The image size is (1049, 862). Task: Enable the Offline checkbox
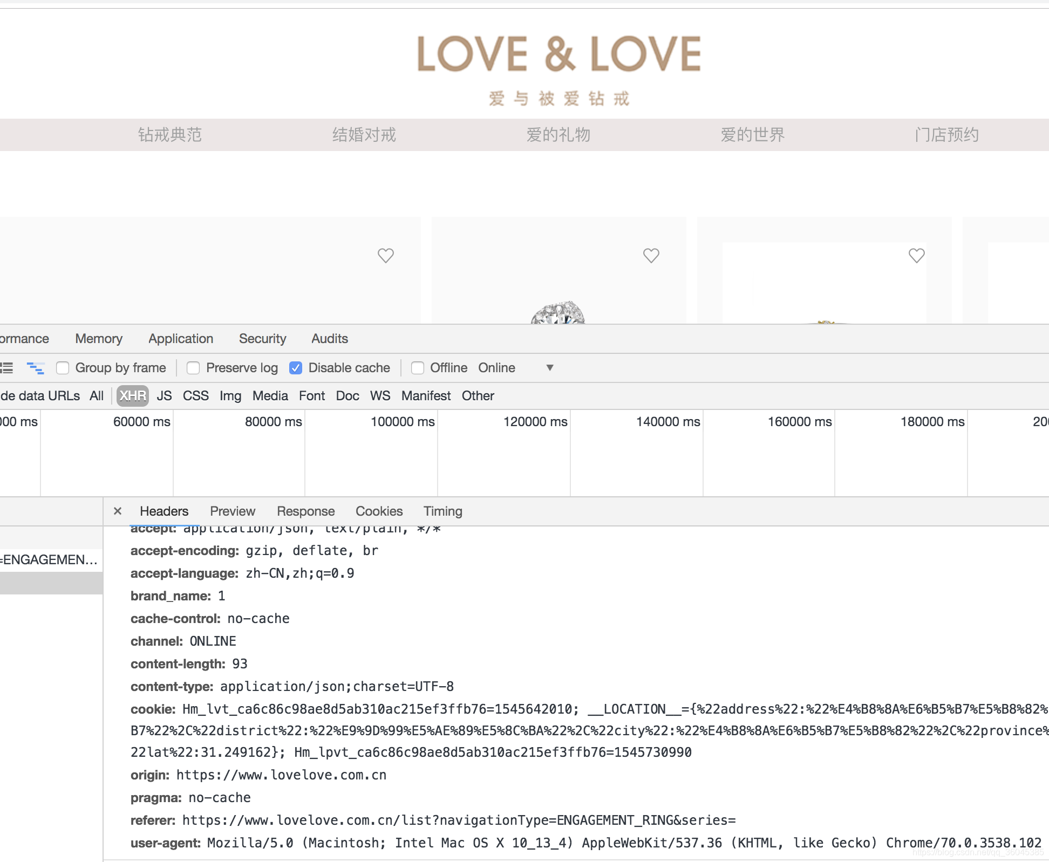418,367
